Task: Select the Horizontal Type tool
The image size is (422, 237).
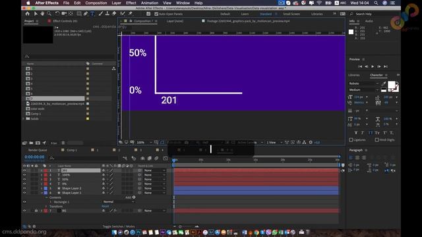Action: tap(92, 13)
